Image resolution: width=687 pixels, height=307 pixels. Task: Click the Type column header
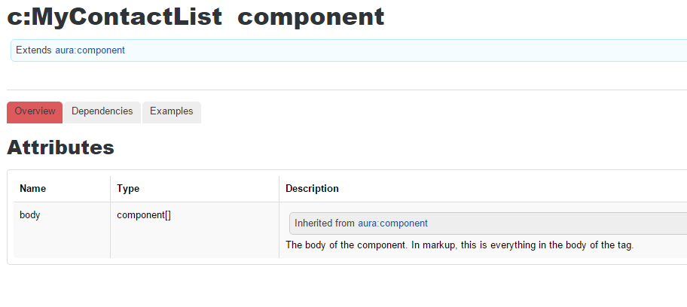click(128, 189)
